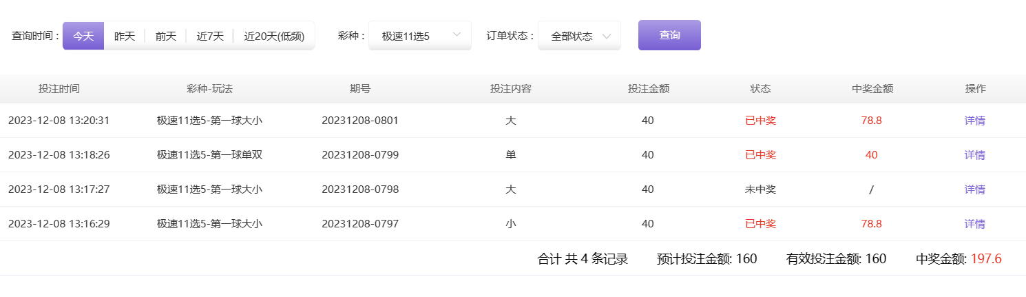Click the 期号 column header

coord(359,89)
